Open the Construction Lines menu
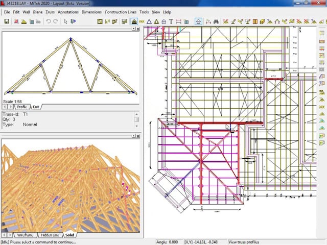 tap(120, 12)
